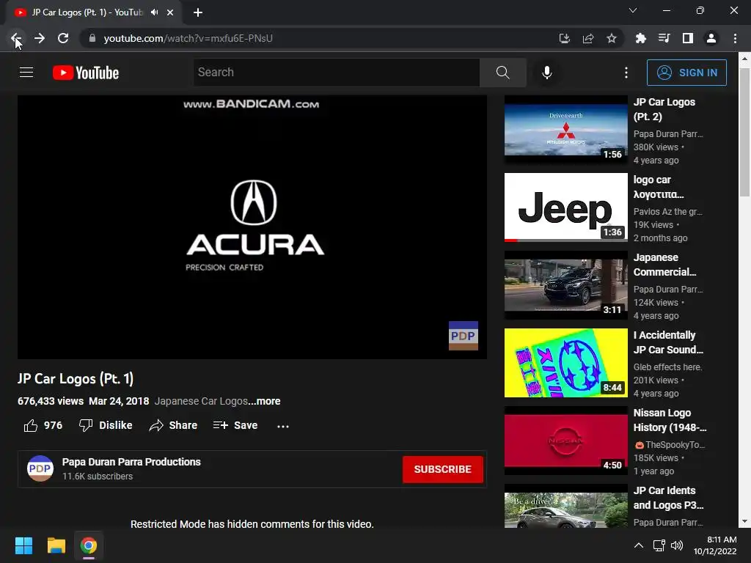This screenshot has height=563, width=751.
Task: Click the YouTube Search text field
Action: (x=336, y=73)
